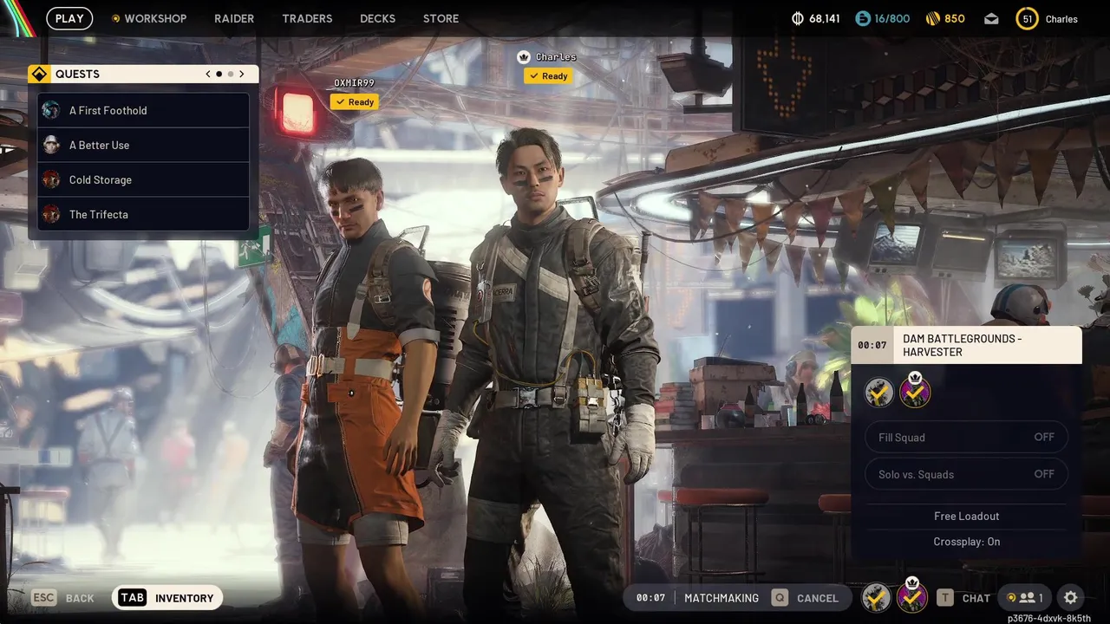Go to the TRADERS tab
The width and height of the screenshot is (1110, 624).
click(307, 18)
